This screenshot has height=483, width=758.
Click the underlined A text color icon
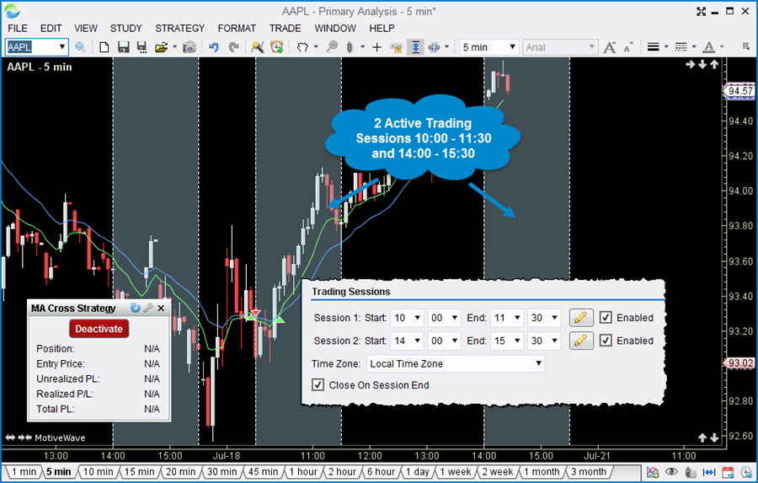coord(709,47)
